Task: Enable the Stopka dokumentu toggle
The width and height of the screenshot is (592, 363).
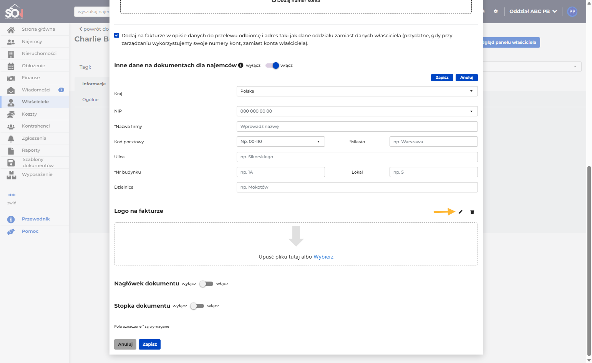Action: click(x=197, y=306)
